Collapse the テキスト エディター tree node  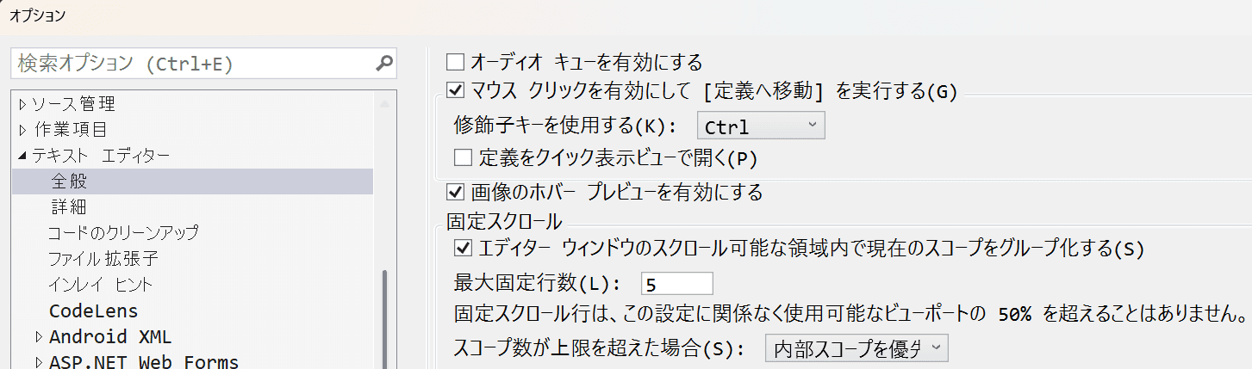click(22, 156)
